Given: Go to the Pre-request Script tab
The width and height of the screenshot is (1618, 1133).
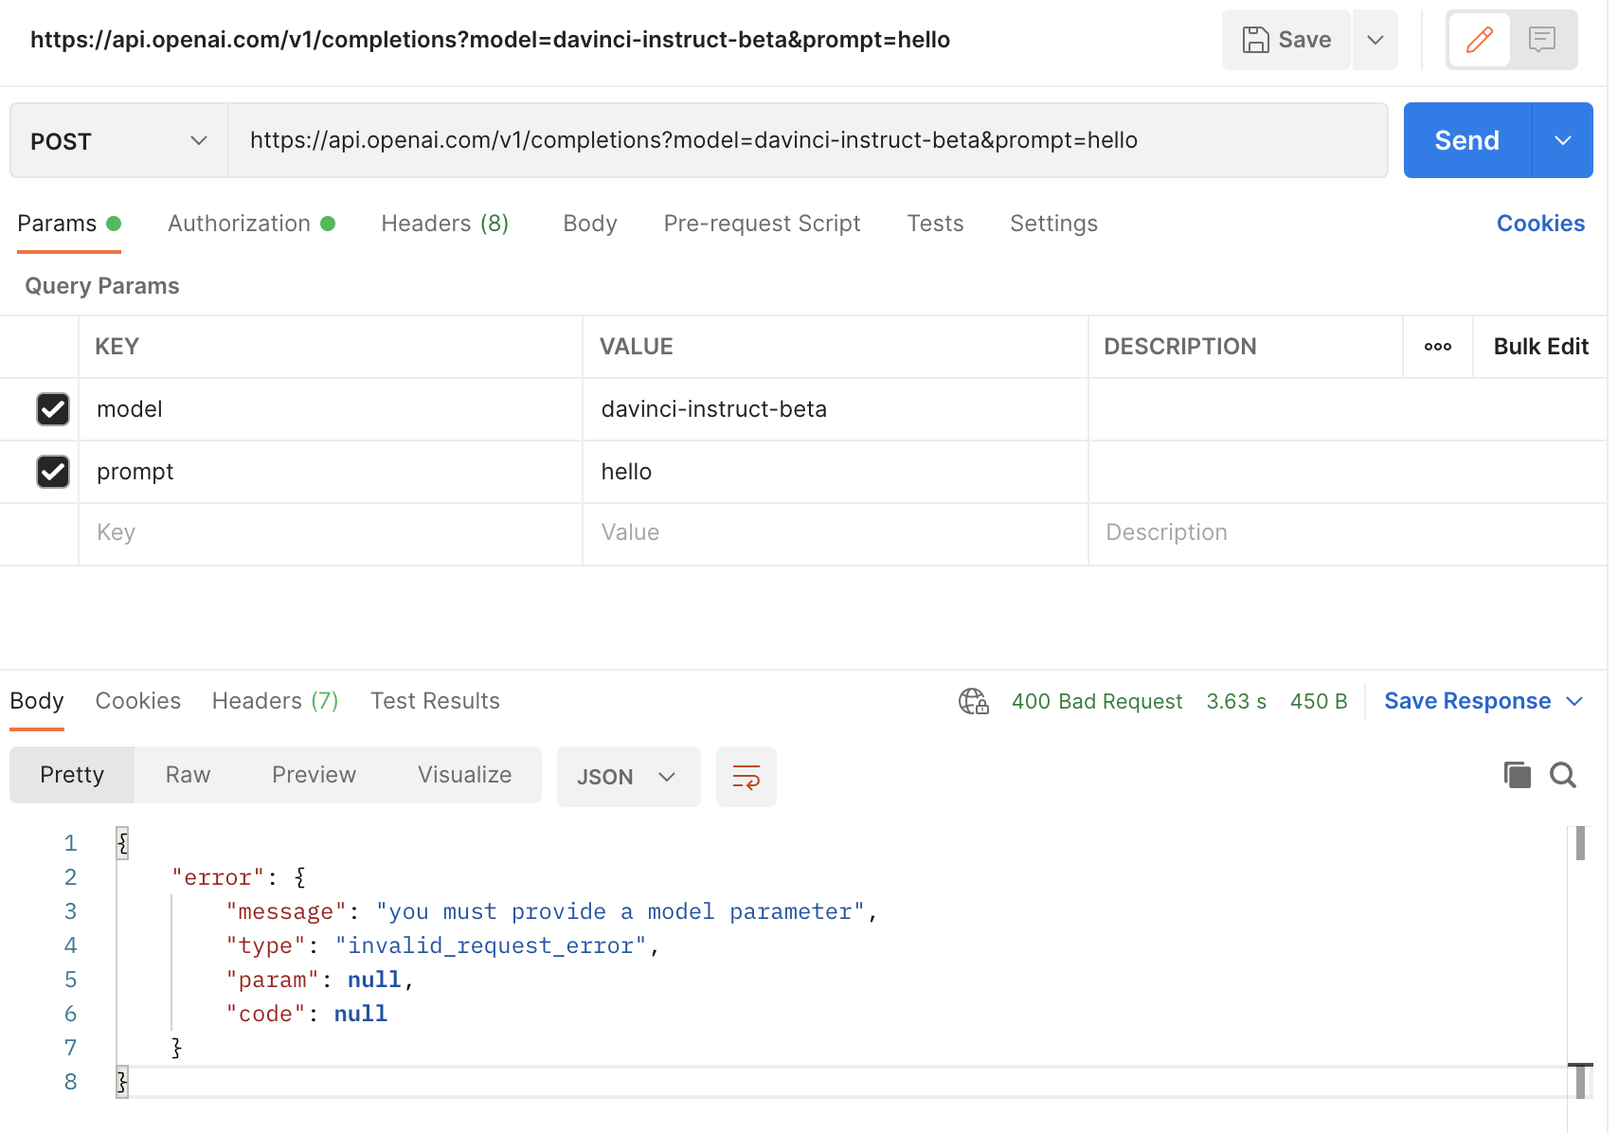Looking at the screenshot, I should click(762, 224).
